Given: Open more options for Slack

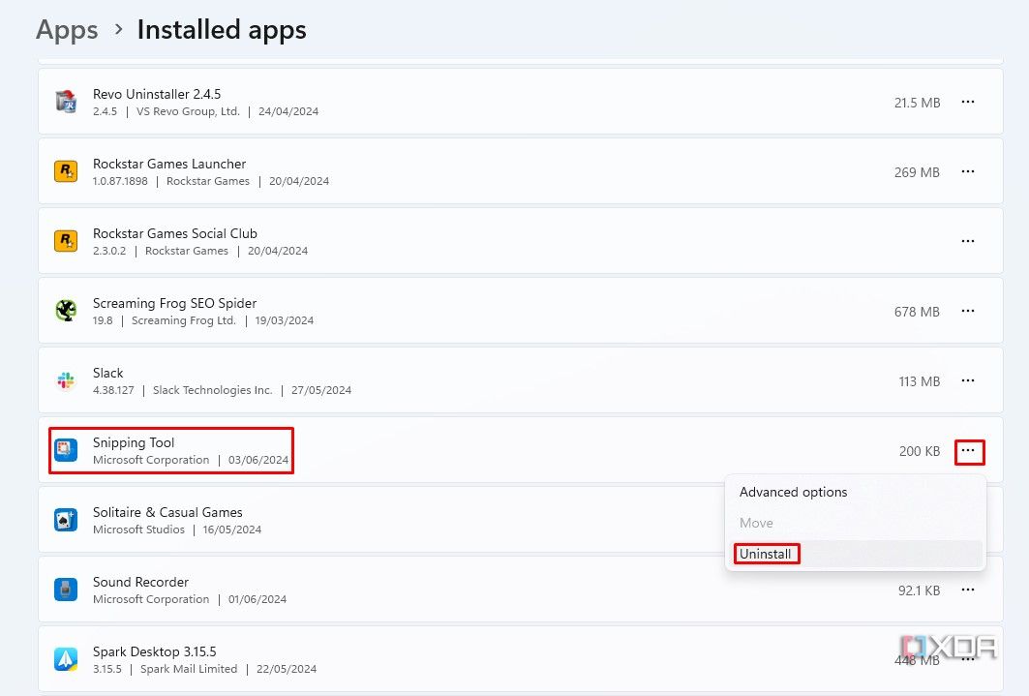Looking at the screenshot, I should click(x=967, y=380).
